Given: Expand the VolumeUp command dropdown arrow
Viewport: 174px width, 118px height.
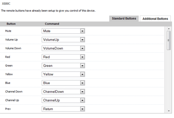Looking at the screenshot, I should (82, 40).
